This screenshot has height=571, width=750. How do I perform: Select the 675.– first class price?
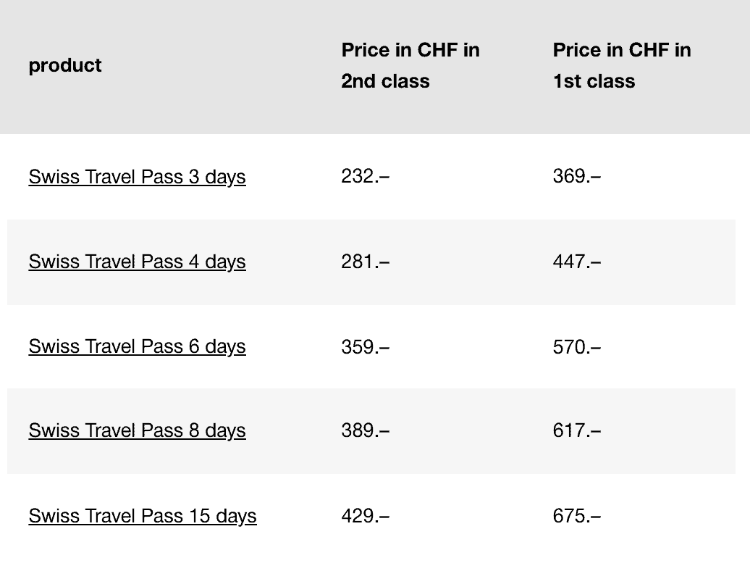(577, 516)
